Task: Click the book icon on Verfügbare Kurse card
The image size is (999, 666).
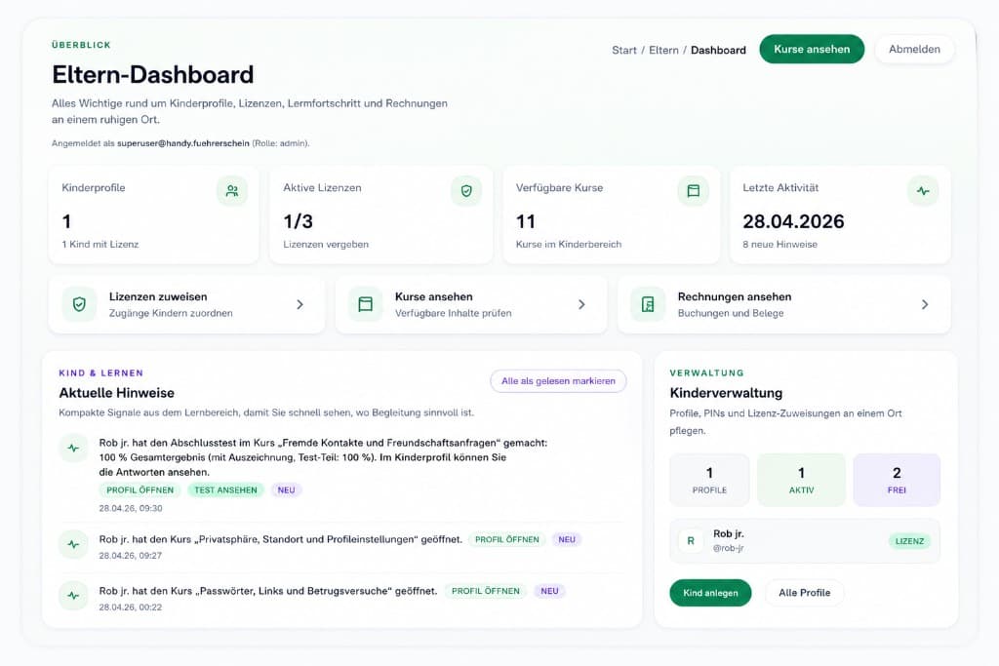Action: [694, 191]
